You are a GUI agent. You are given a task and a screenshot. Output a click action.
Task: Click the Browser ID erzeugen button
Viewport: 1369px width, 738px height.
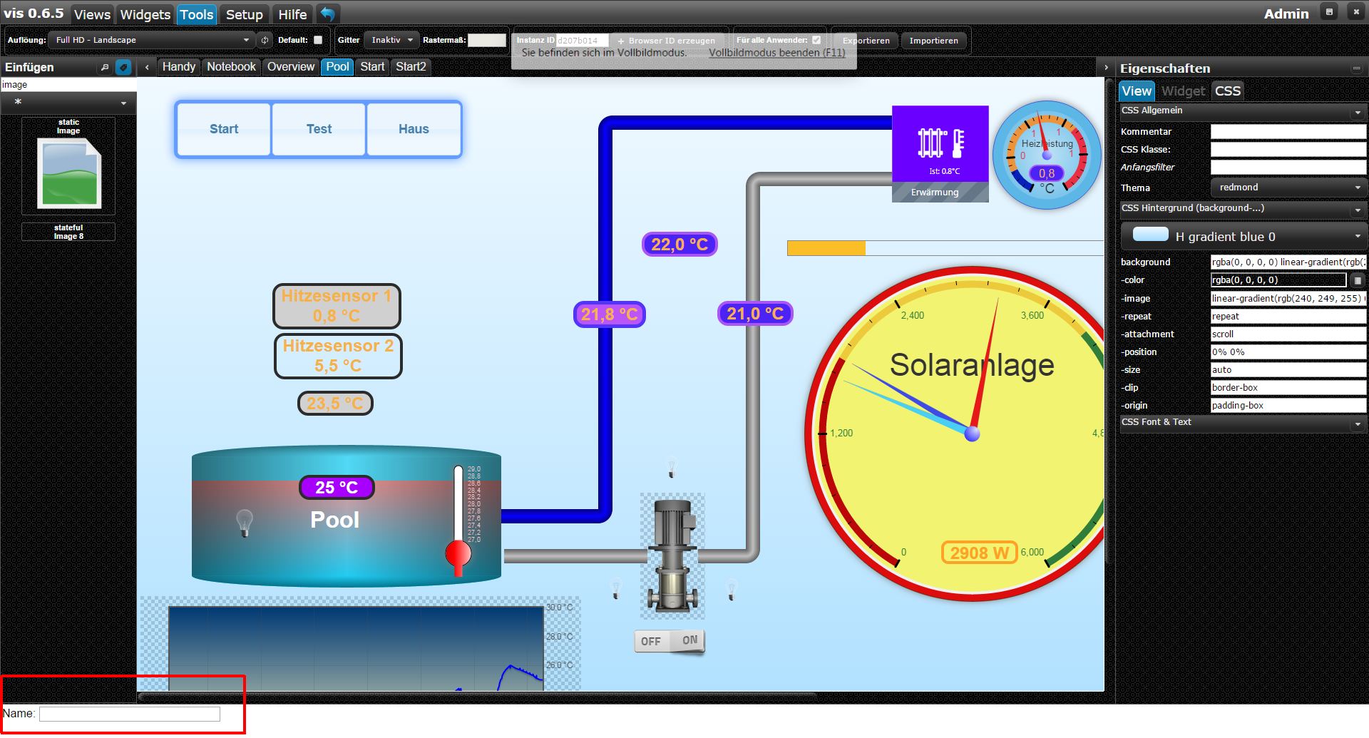pos(667,41)
